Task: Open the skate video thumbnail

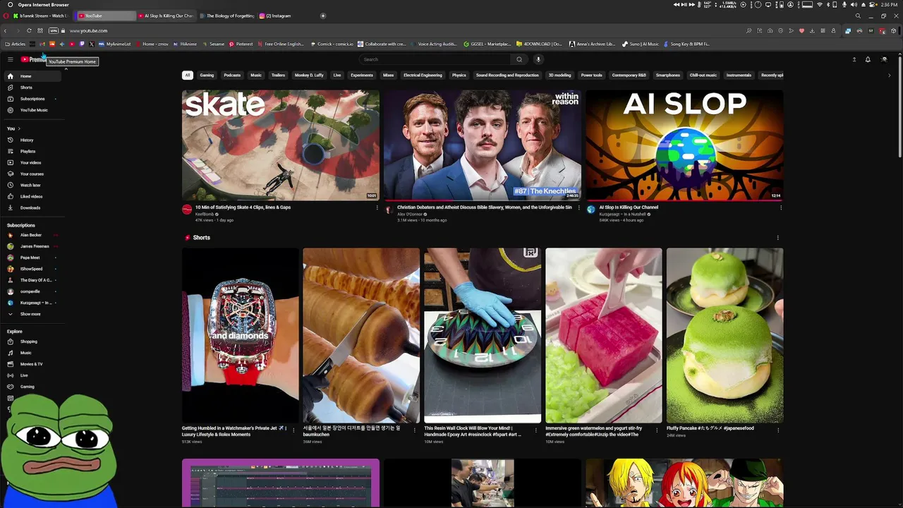Action: point(281,145)
